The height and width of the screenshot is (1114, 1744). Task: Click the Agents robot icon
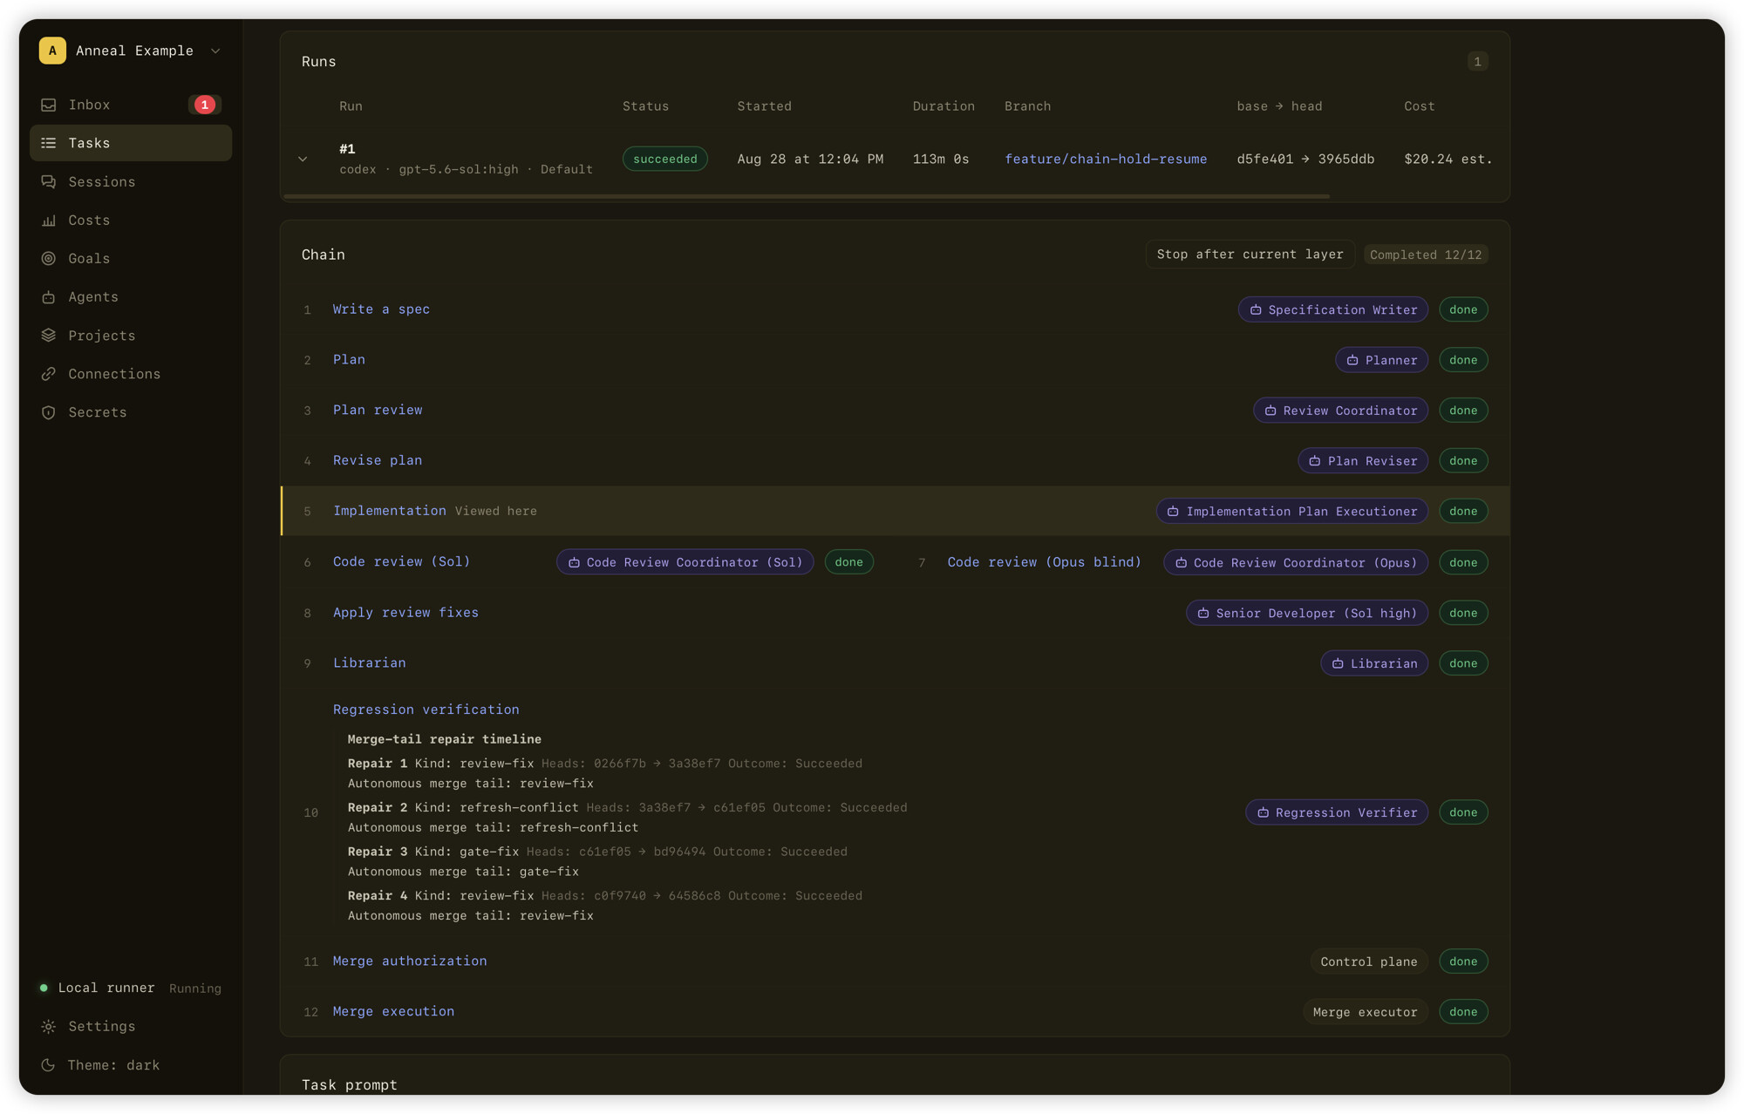tap(49, 297)
